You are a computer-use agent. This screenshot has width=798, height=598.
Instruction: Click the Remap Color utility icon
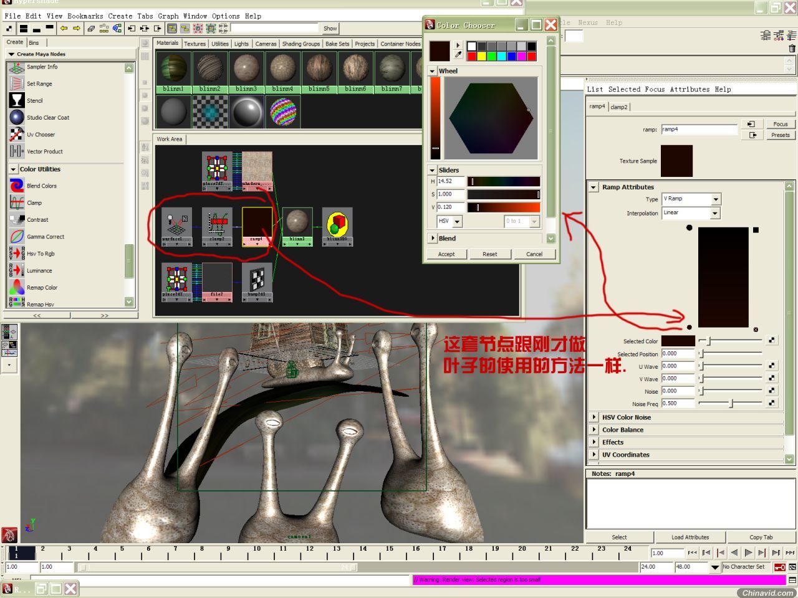click(x=17, y=287)
